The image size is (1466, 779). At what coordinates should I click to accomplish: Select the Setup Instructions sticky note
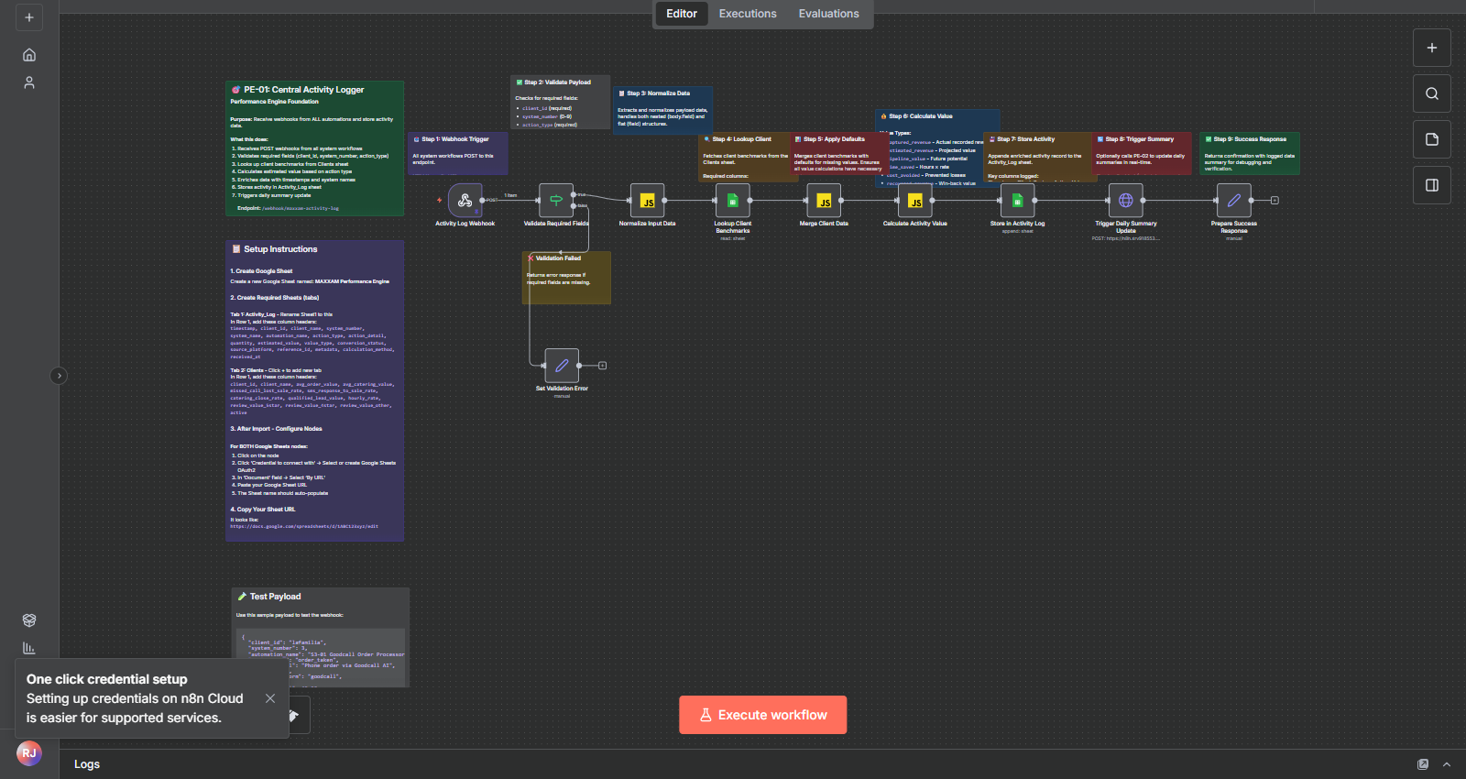[x=315, y=390]
